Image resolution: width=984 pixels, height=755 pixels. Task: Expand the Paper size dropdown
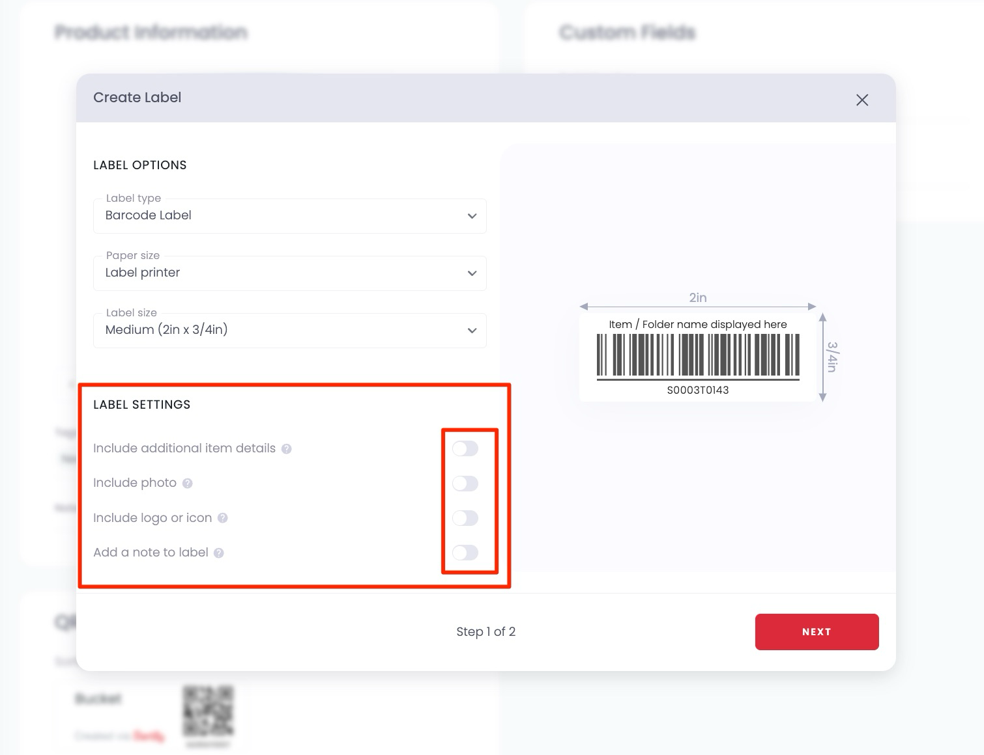[471, 273]
